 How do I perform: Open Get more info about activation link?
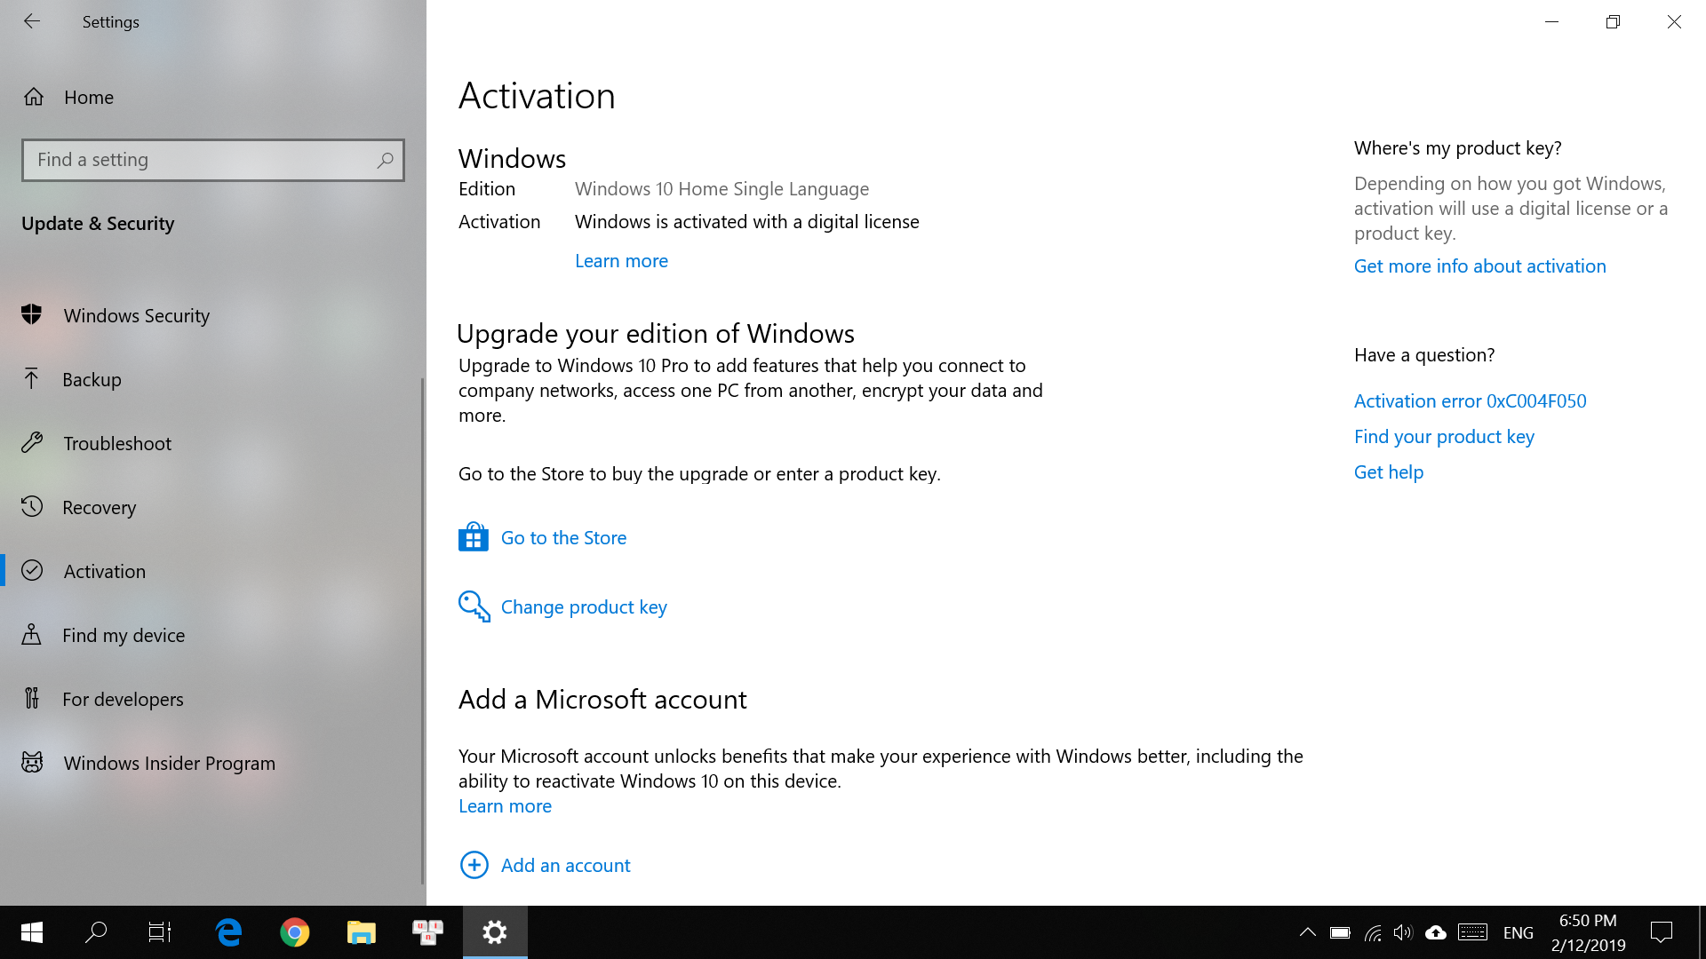(x=1479, y=266)
